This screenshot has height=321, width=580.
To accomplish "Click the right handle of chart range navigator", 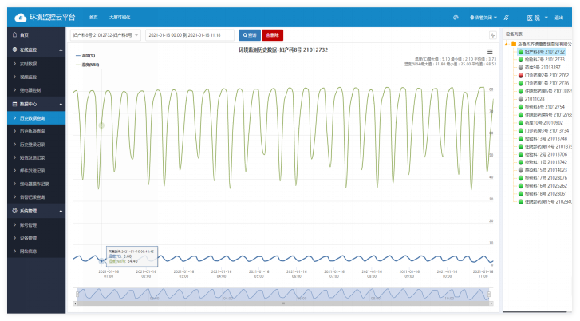I will click(x=489, y=294).
